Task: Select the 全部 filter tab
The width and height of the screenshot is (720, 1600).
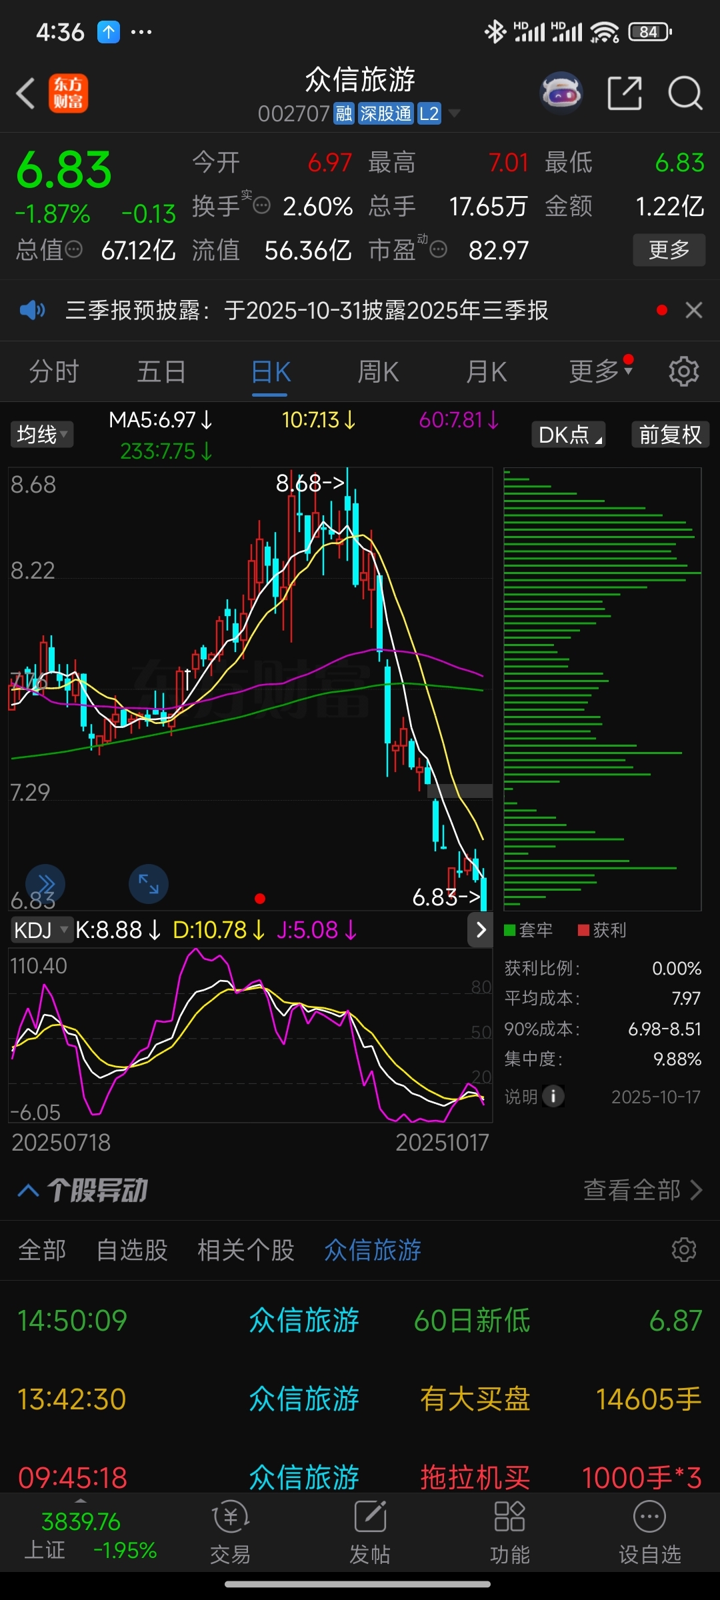Action: point(42,1250)
